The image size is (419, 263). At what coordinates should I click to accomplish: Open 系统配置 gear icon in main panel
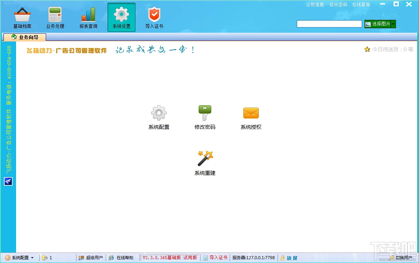[x=159, y=113]
